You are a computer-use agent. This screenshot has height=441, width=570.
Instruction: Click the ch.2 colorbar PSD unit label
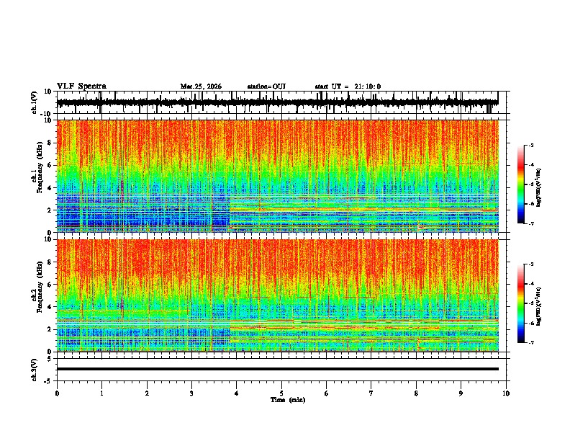(x=538, y=306)
